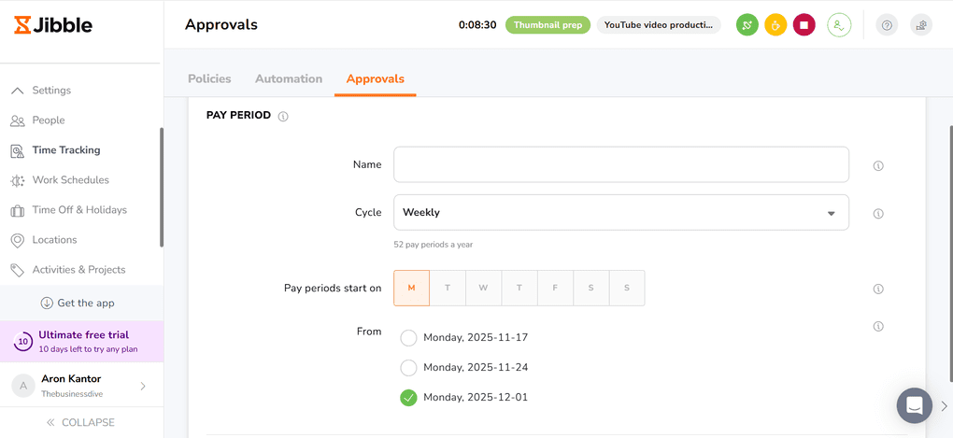Click the info icon next to Name field
Screen dimensions: 953x438
pos(877,166)
